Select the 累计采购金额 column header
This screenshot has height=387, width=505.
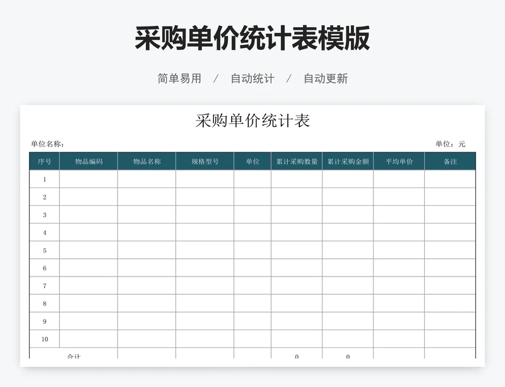tap(348, 161)
